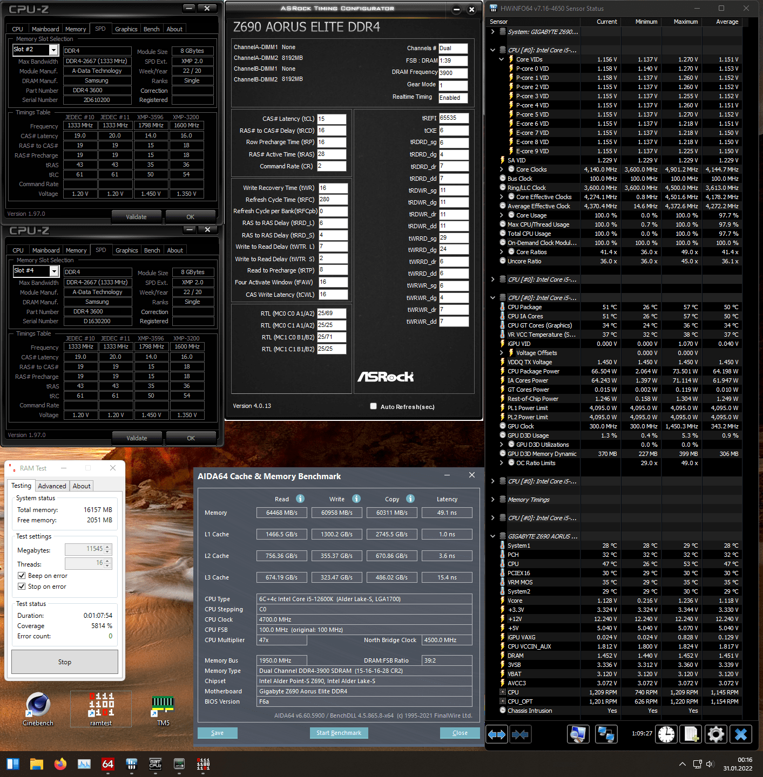The width and height of the screenshot is (763, 777).
Task: Click Start Benchmark in AIDA64
Action: coord(339,733)
